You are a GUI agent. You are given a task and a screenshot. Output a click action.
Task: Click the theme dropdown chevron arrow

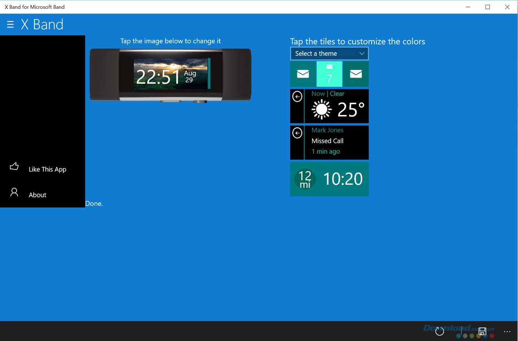point(362,53)
